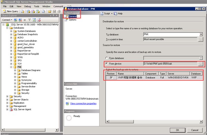
Task: Open the Connect dropdown in Object Explorer
Action: [x=7, y=20]
